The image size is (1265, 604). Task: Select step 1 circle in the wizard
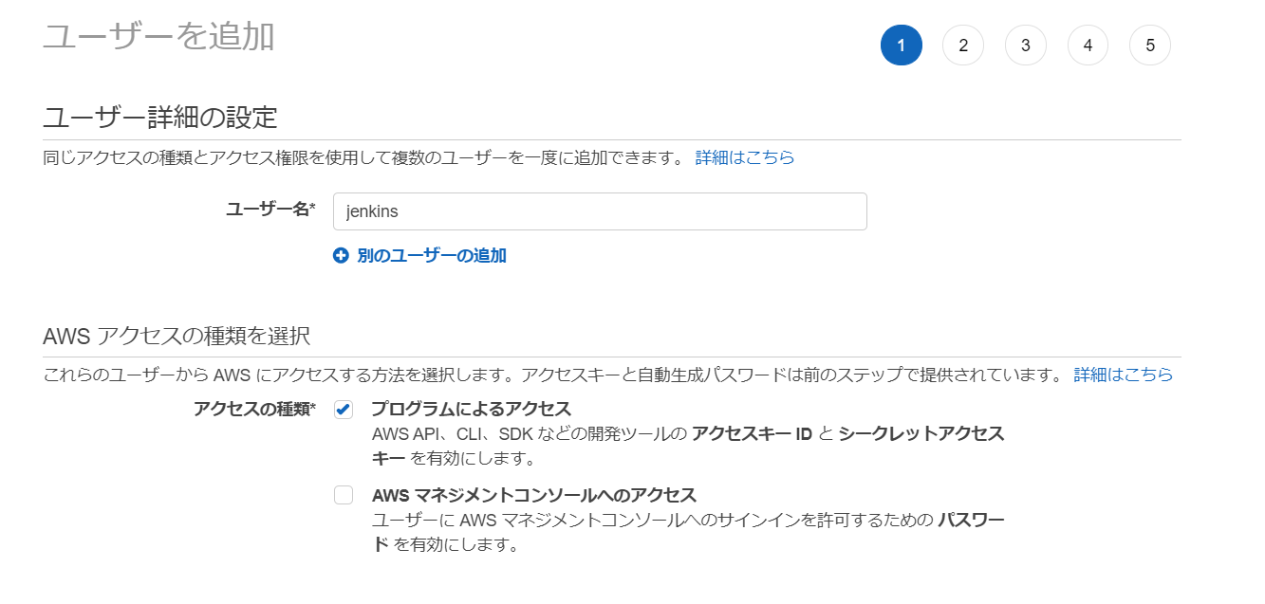[x=901, y=46]
